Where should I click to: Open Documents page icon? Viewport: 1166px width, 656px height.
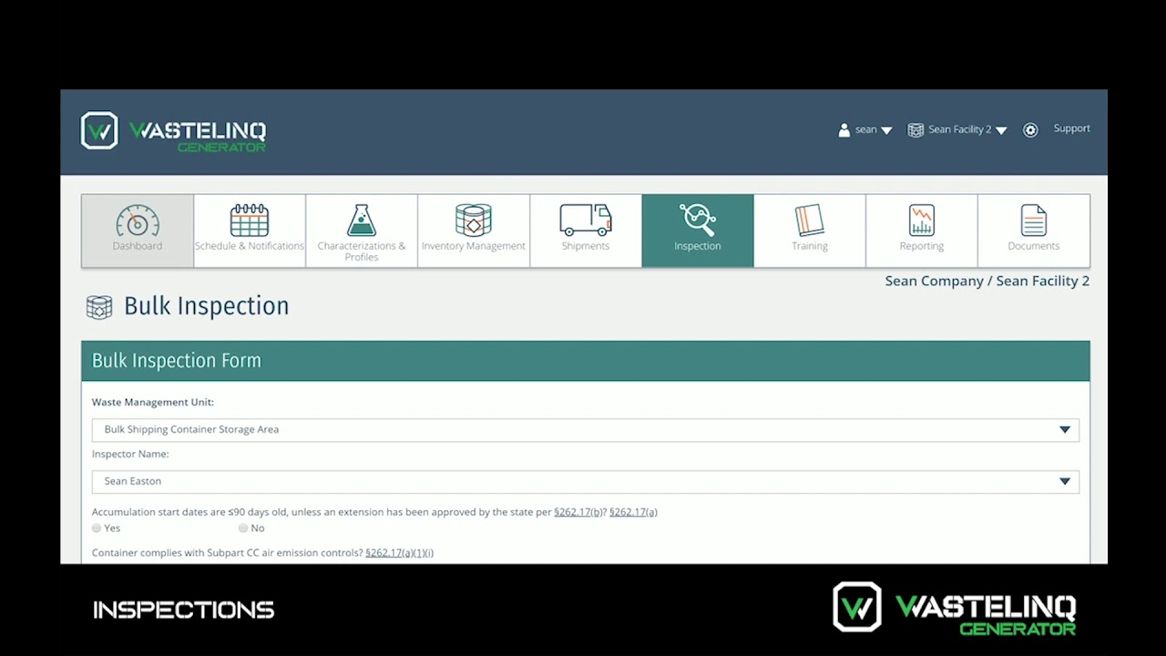tap(1034, 220)
